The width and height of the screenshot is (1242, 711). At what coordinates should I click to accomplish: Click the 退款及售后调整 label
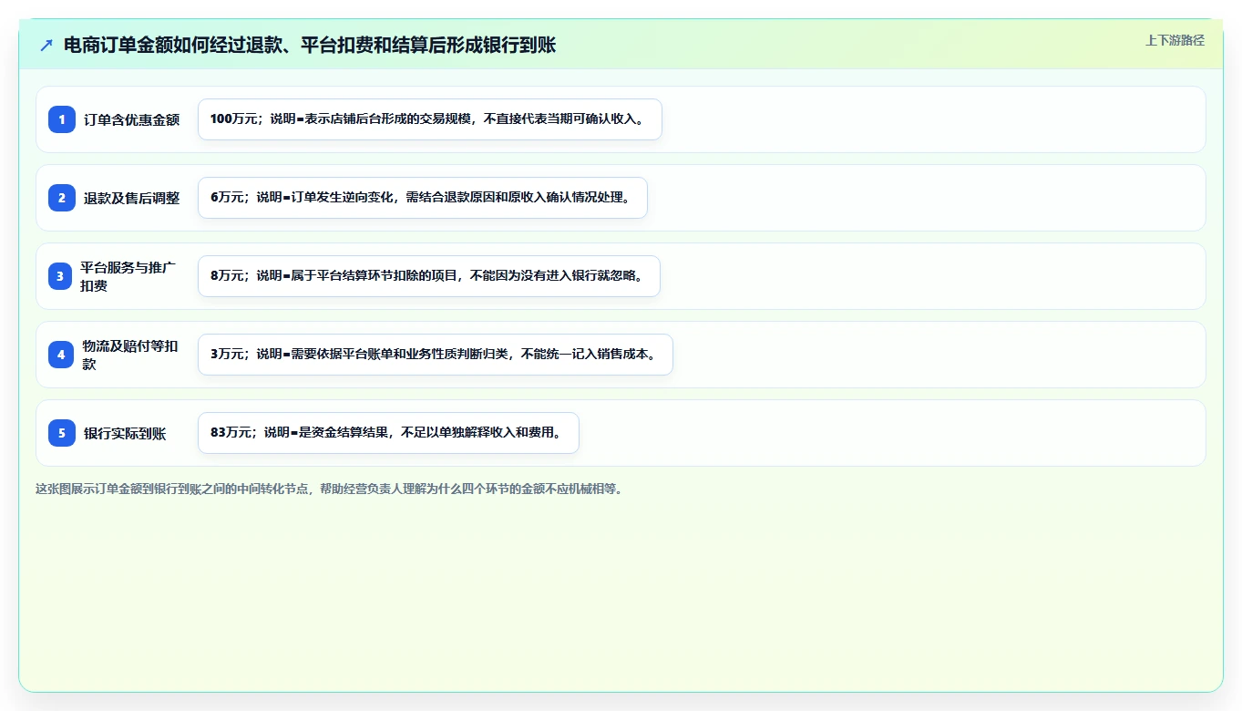(132, 198)
